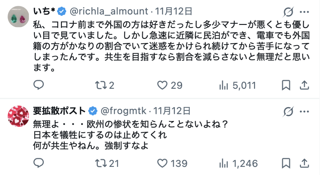Reply to the 要拡散ポスト post
The width and height of the screenshot is (320, 175).
pos(39,163)
